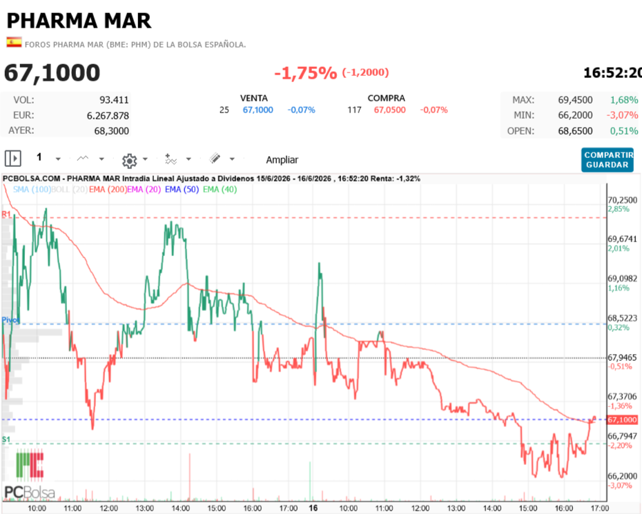Expand drawing tools dropdown arrow
Image resolution: width=642 pixels, height=514 pixels.
click(x=232, y=159)
